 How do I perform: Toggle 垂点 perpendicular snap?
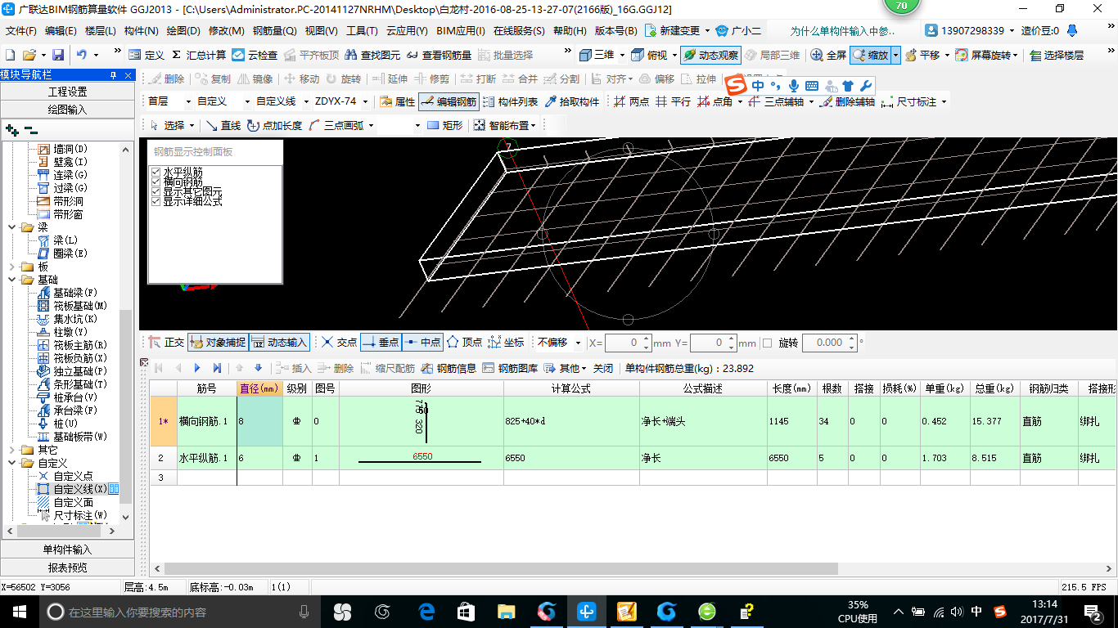[381, 343]
